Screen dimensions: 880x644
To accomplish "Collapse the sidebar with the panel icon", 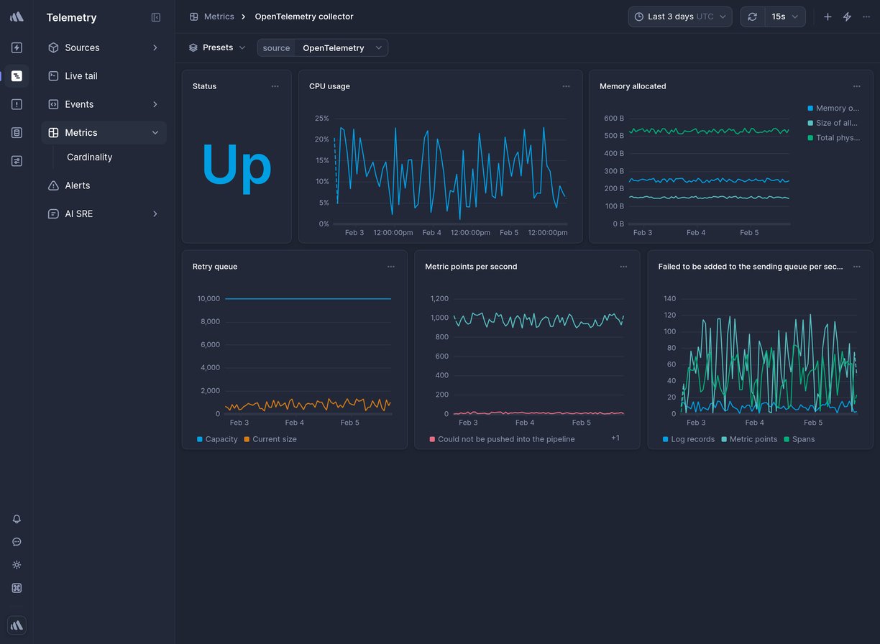I will [x=156, y=17].
